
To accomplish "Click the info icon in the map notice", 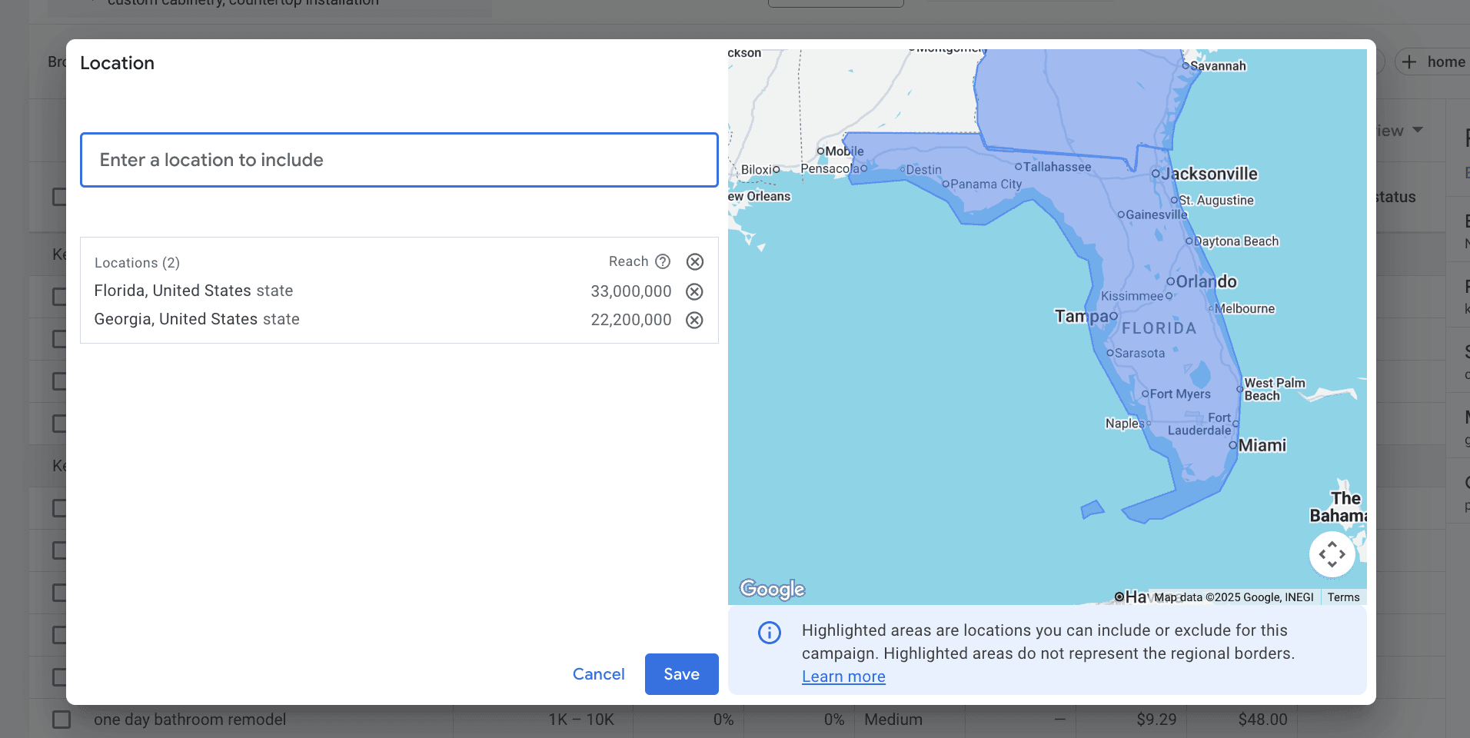I will (x=770, y=632).
